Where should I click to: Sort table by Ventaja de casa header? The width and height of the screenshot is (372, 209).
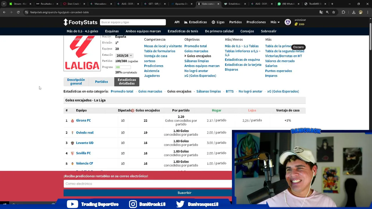point(288,111)
